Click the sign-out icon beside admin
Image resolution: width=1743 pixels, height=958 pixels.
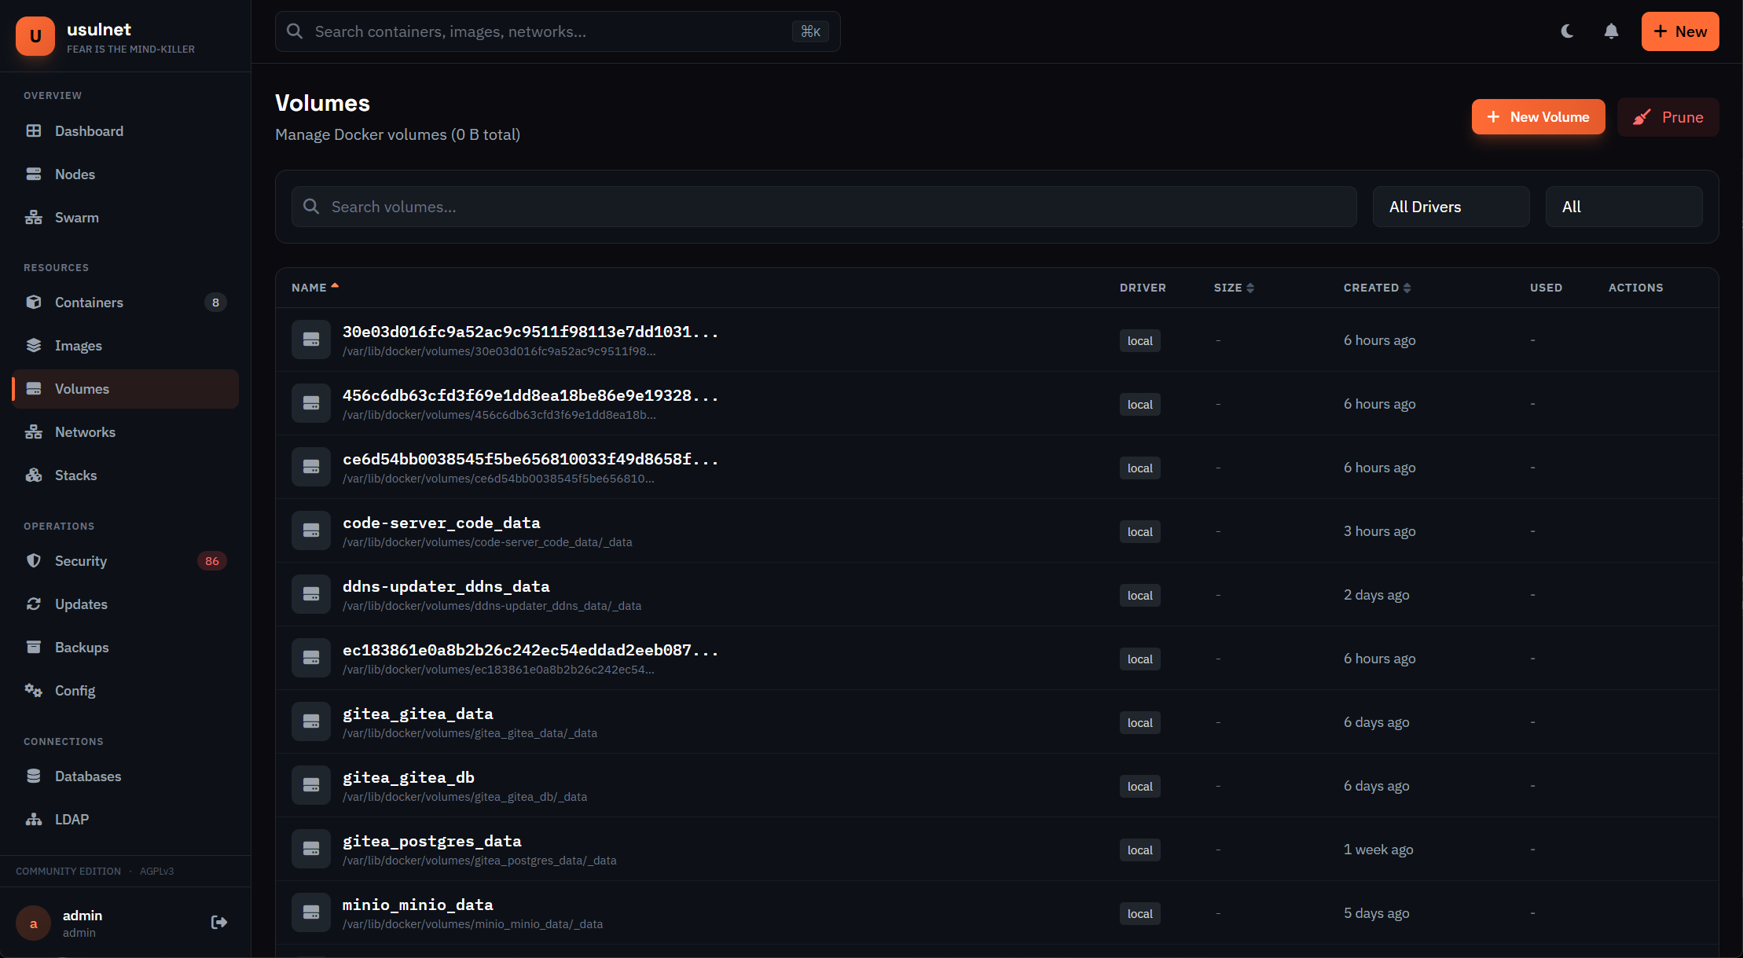(x=218, y=922)
